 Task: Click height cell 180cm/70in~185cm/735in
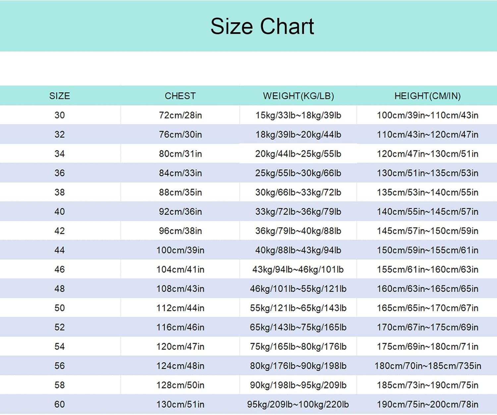click(x=427, y=366)
